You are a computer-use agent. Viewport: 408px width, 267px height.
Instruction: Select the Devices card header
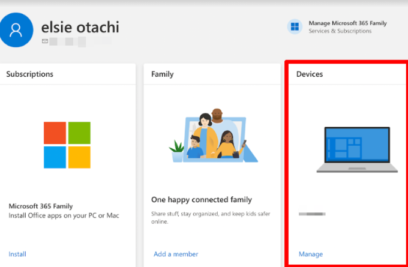[310, 74]
